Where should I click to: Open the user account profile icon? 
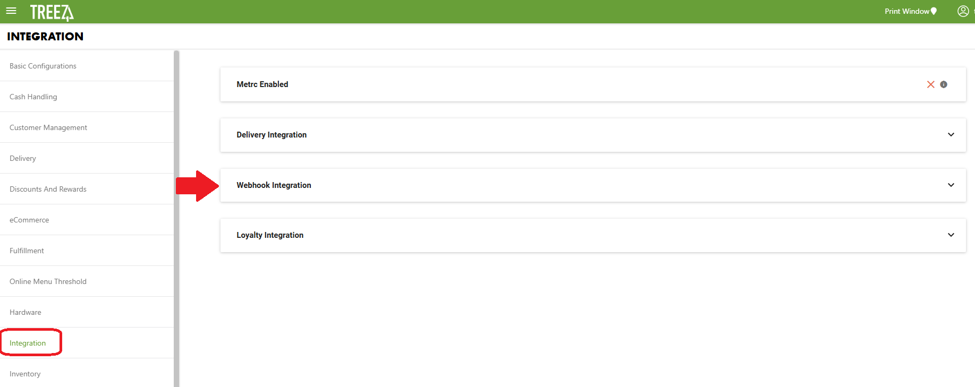(x=963, y=11)
